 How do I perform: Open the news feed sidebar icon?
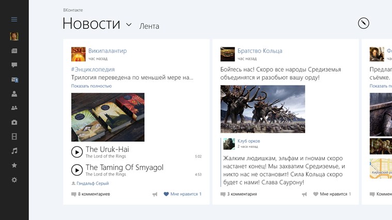pyautogui.click(x=14, y=51)
